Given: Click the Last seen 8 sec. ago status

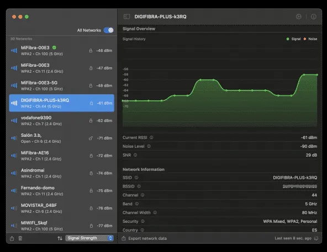Looking at the screenshot, I should pos(293,238).
